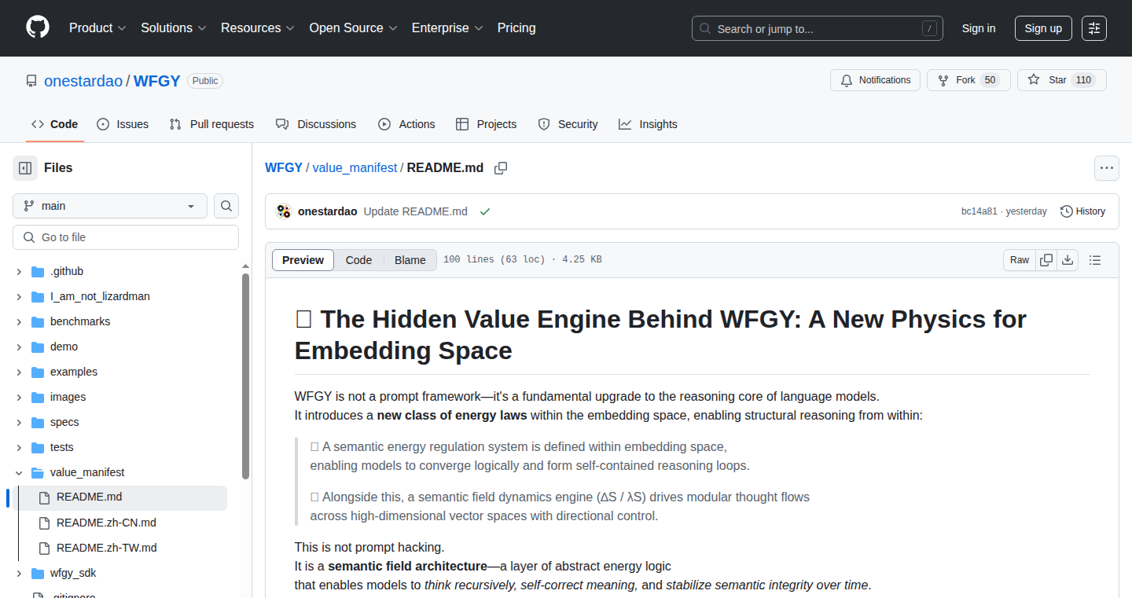Open the more file actions ellipsis button

tap(1107, 168)
